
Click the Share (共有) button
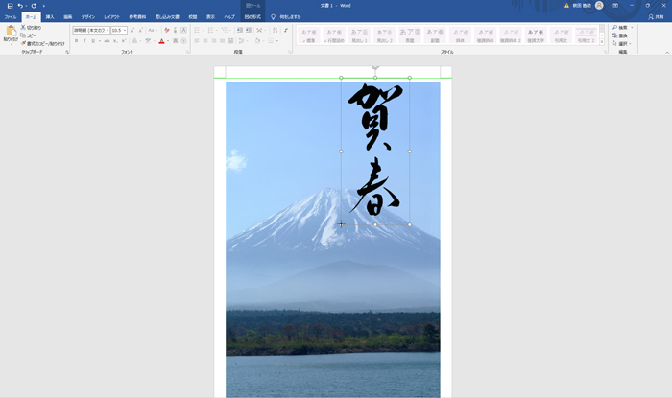pos(659,17)
